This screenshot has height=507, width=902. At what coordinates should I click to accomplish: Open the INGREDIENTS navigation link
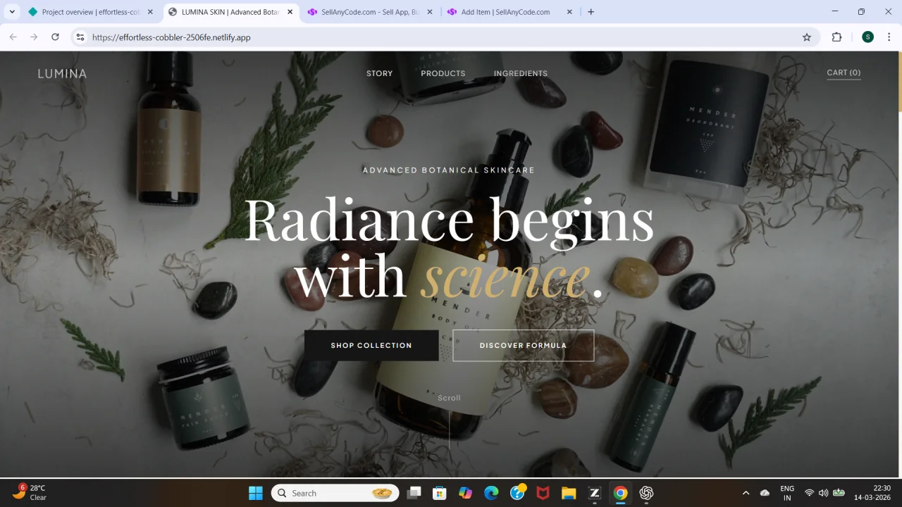point(521,73)
